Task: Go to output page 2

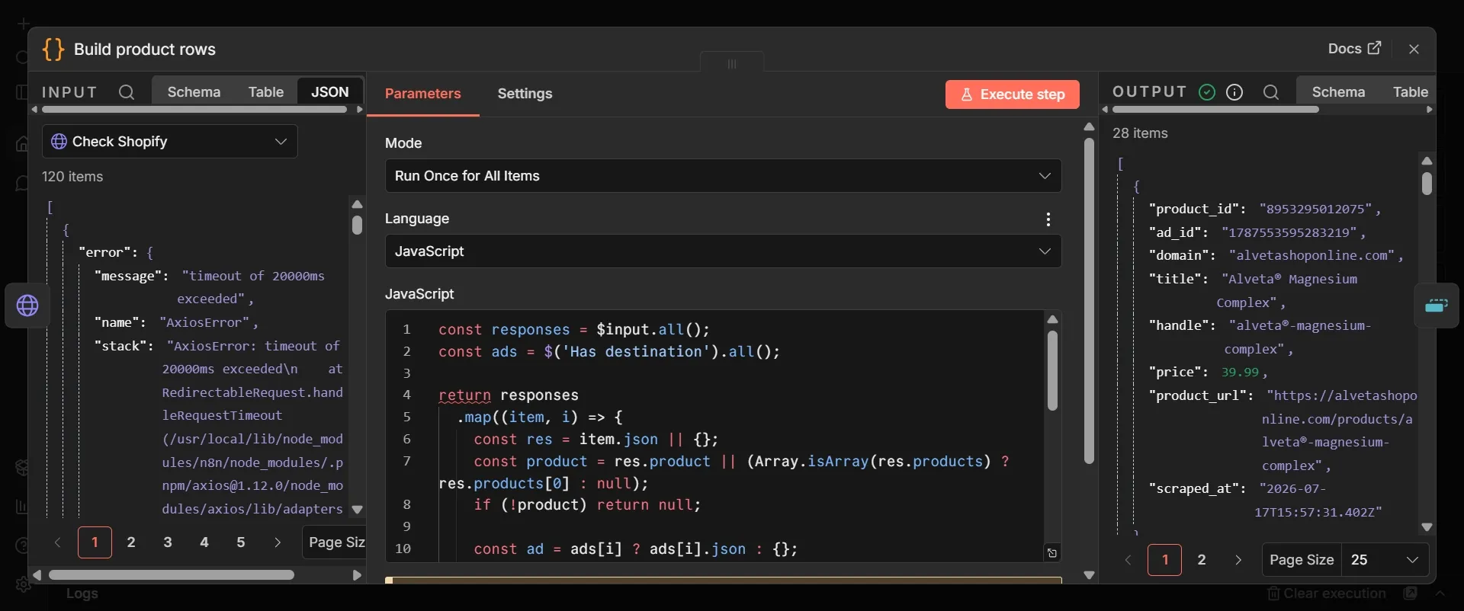Action: tap(1202, 560)
